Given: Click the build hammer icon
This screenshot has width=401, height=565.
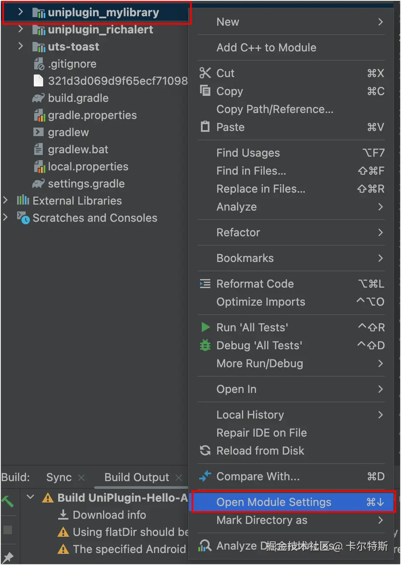Looking at the screenshot, I should coord(8,501).
